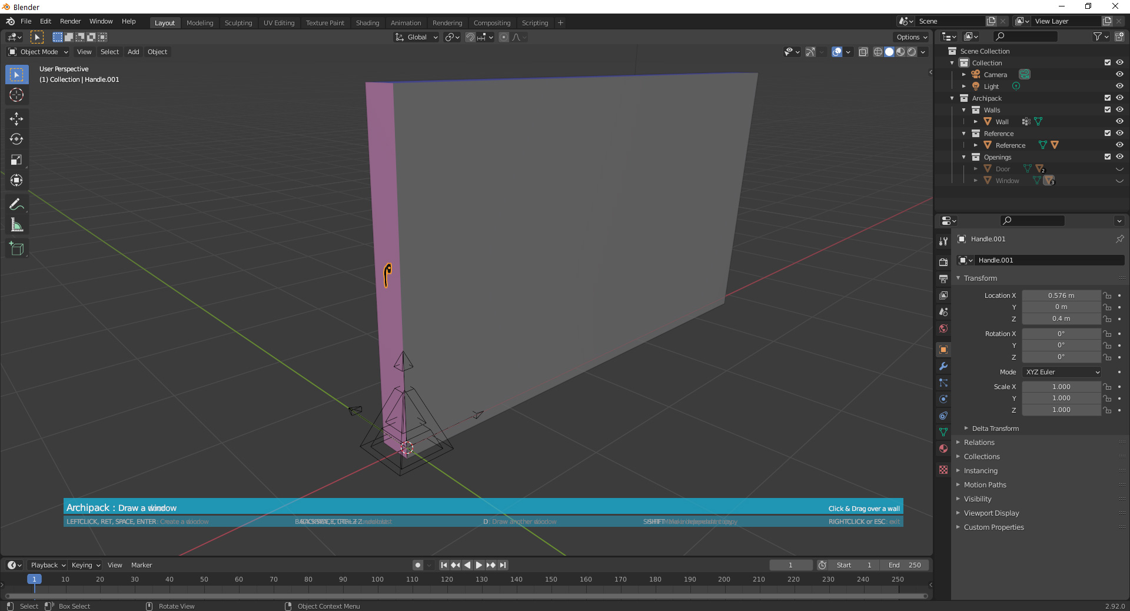Hide the Light object in viewport
Viewport: 1130px width, 611px height.
pos(1119,86)
